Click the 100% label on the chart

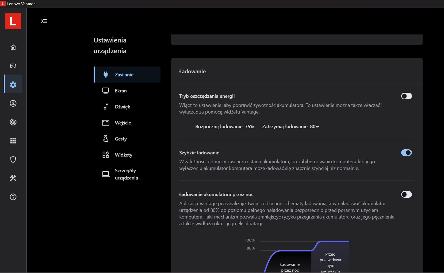250,240
